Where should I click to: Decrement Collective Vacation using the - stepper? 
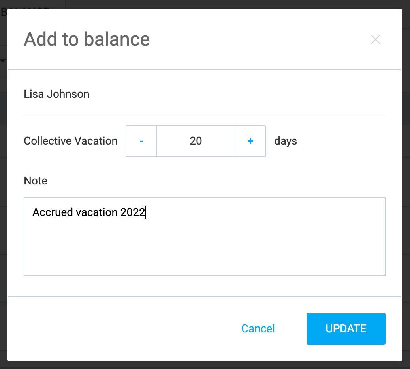click(141, 141)
